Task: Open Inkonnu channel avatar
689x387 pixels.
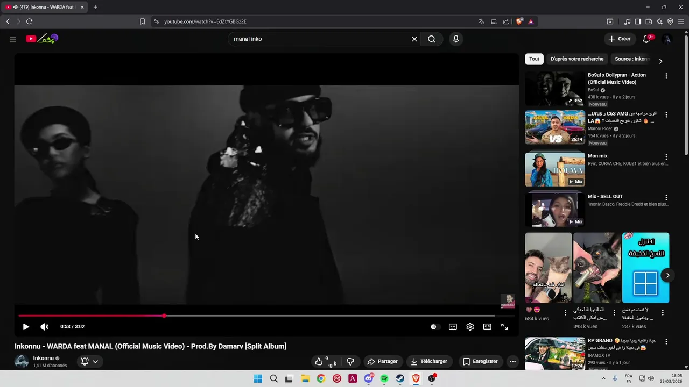Action: [22, 361]
